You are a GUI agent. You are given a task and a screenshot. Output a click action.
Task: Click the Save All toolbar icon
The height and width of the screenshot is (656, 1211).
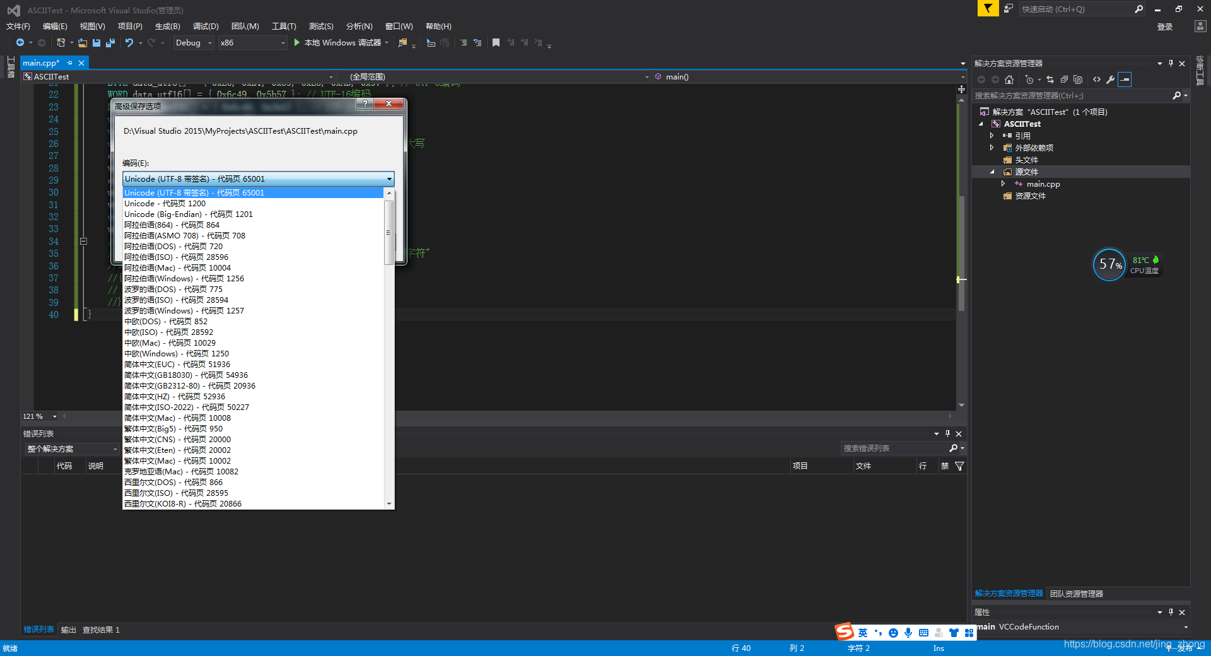click(x=110, y=43)
